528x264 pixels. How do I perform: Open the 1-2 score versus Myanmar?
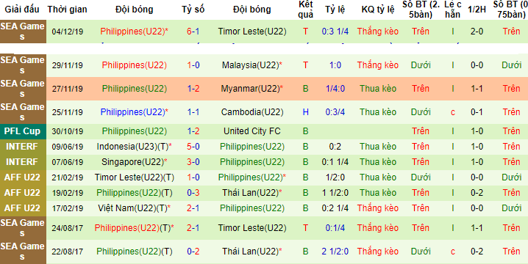[193, 89]
